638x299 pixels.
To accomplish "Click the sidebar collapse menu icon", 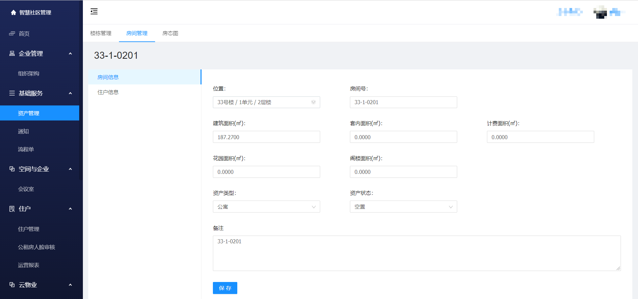I will 94,12.
